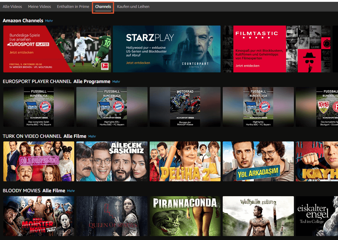Open the Aile Arasında movie
Screen dimensions: 338x240
(x=39, y=161)
